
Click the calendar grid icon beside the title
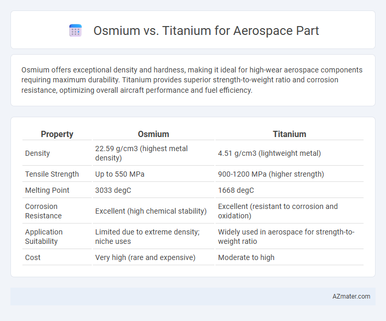(x=76, y=30)
